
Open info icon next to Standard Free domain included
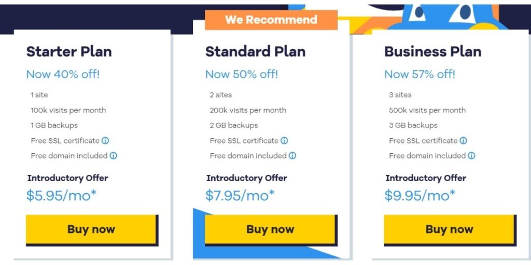(x=292, y=156)
